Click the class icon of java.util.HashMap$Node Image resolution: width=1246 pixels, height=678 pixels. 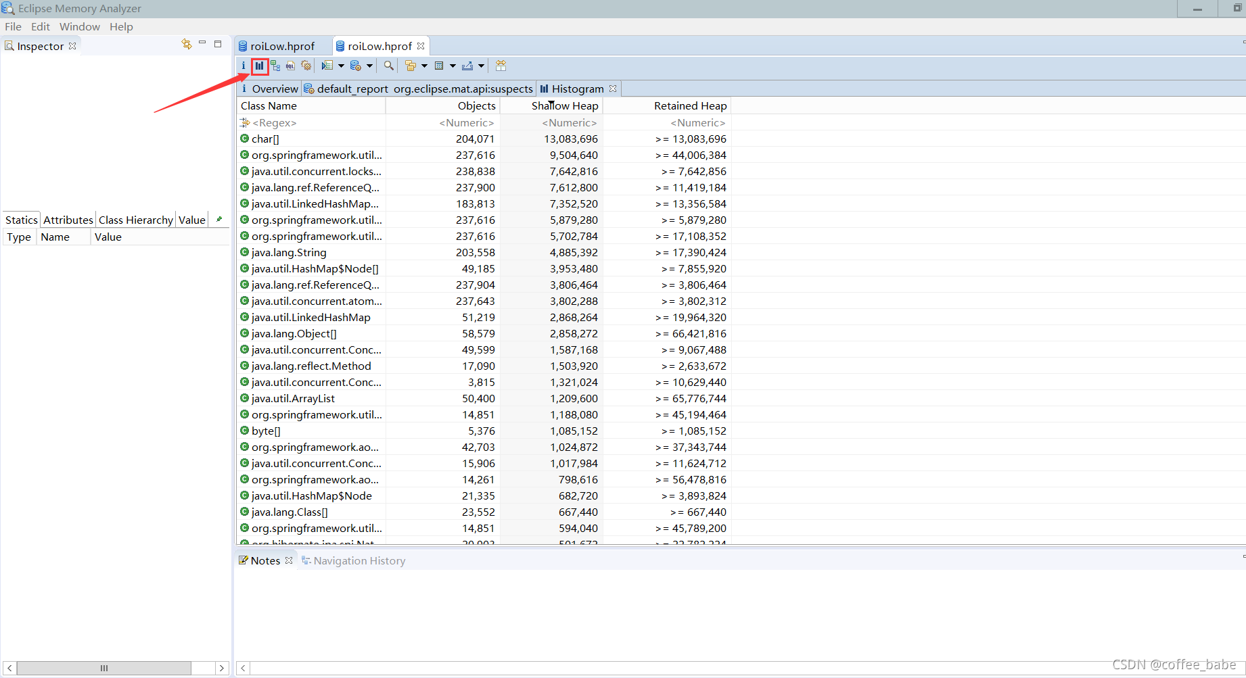(x=244, y=495)
